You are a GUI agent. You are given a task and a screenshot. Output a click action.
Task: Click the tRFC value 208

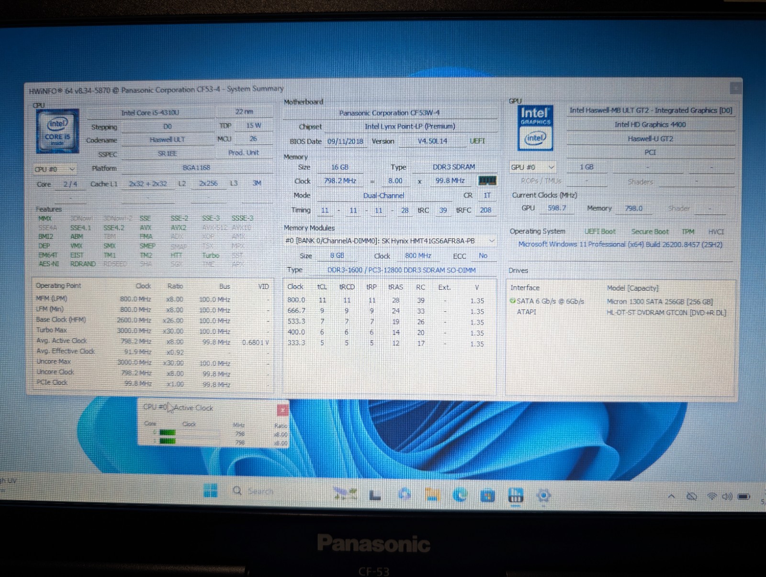coord(485,210)
